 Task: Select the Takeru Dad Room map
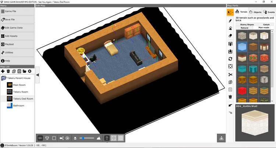(17, 99)
